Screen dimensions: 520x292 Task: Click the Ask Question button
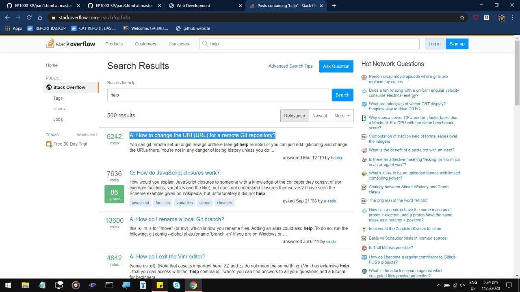tap(336, 66)
